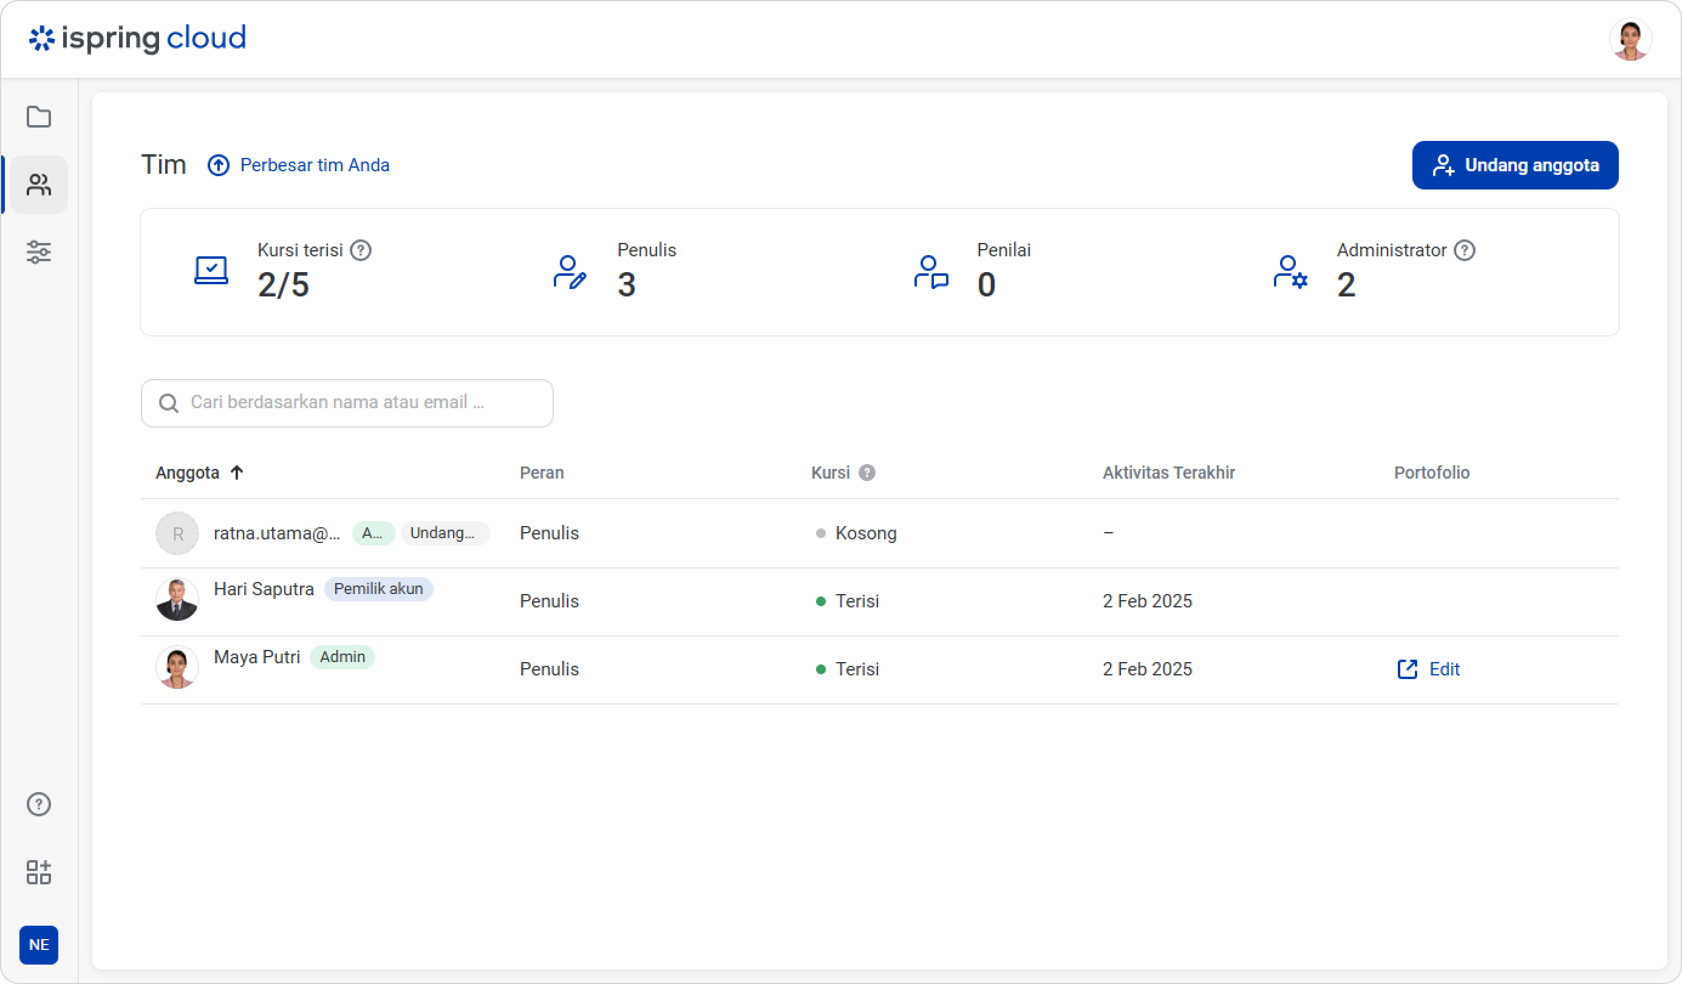Select the Hari Saputra member name
The image size is (1682, 984).
click(264, 589)
